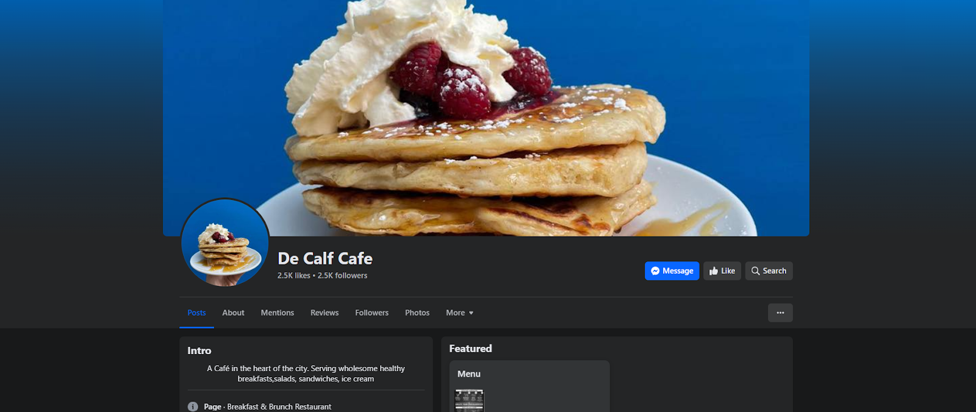The image size is (976, 412).
Task: Open the De Calf Cafe profile picture
Action: pyautogui.click(x=225, y=242)
